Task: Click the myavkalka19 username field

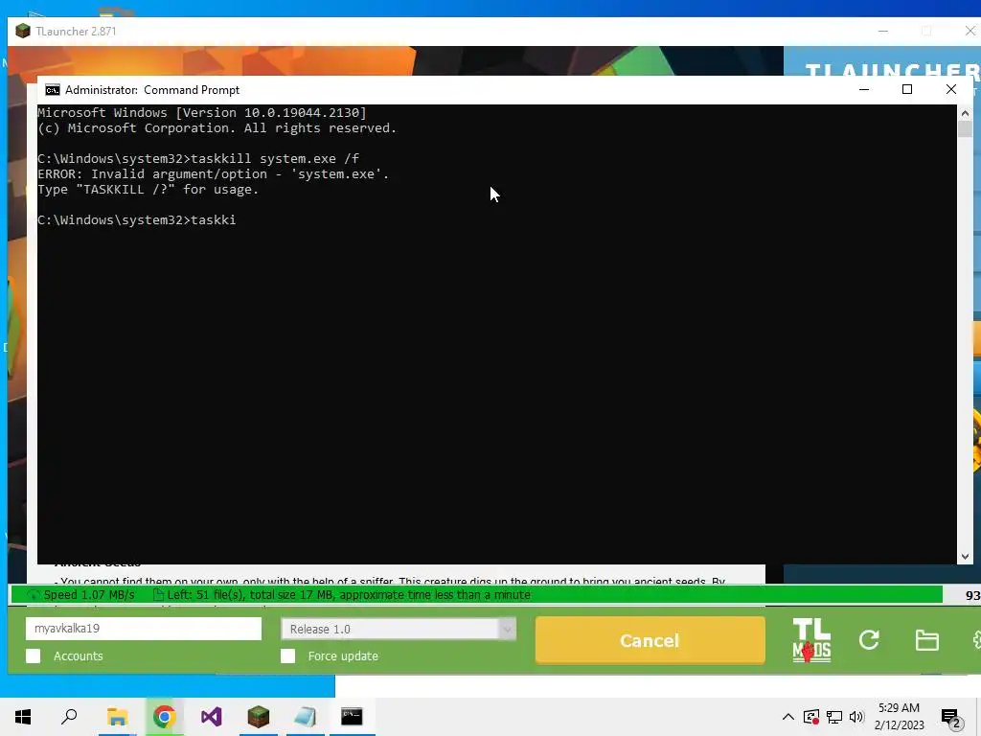Action: click(x=144, y=629)
